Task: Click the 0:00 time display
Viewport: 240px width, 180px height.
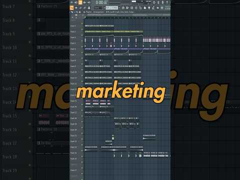Action: point(101,2)
